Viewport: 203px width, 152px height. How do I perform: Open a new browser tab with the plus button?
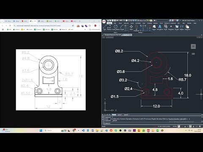click(x=80, y=21)
